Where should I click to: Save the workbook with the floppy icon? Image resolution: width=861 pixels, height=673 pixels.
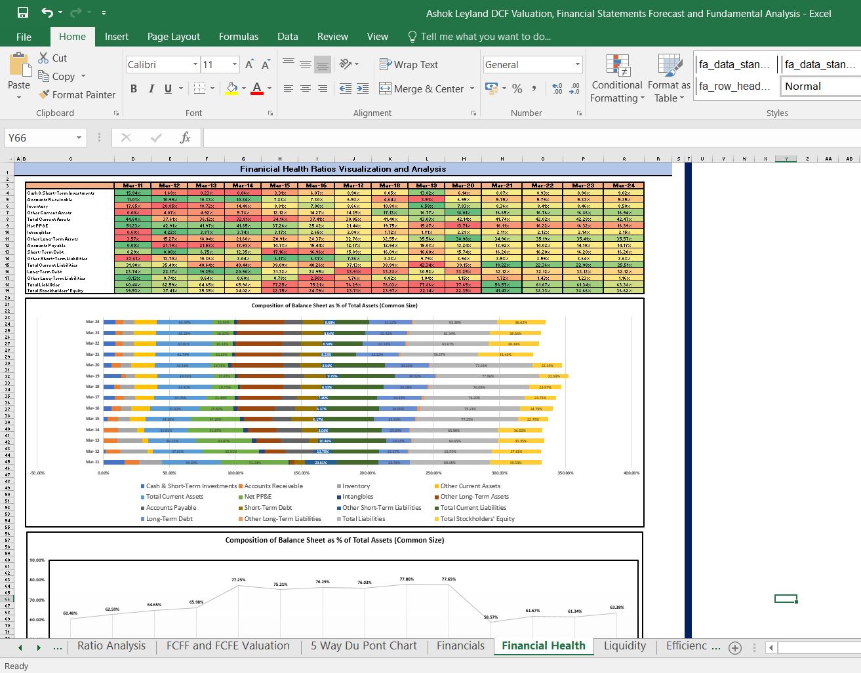(22, 12)
